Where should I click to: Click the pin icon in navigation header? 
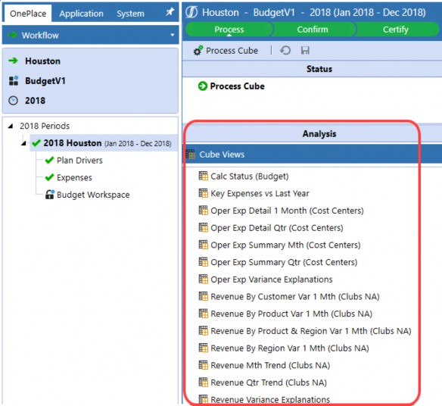[x=170, y=12]
